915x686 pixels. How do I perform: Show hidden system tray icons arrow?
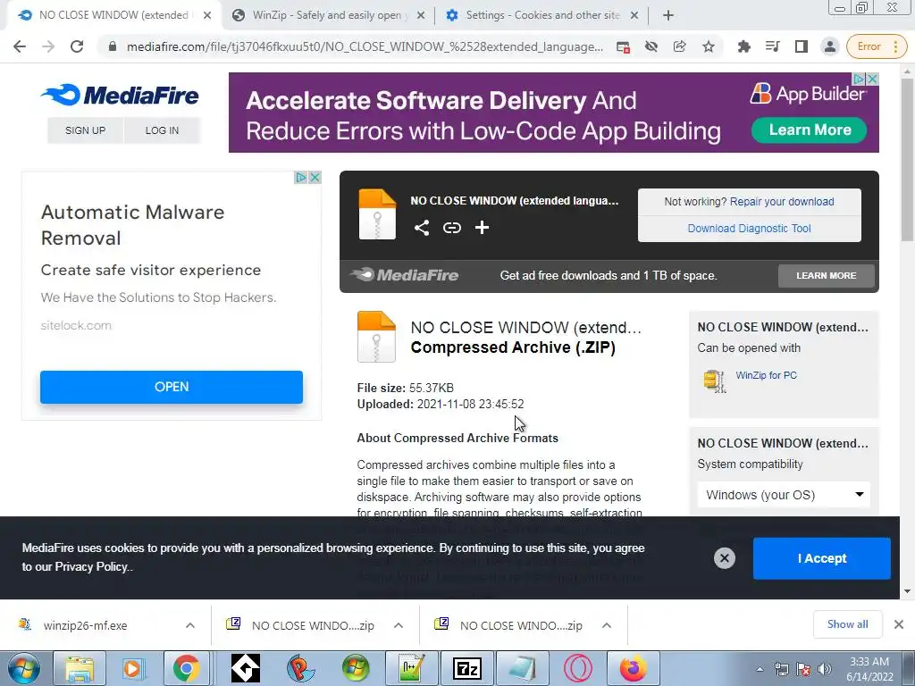[x=760, y=669]
